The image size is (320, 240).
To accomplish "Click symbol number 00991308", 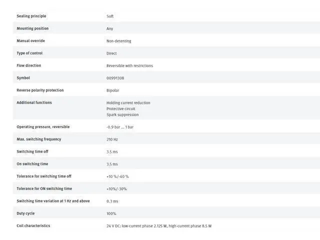I will 115,78.
